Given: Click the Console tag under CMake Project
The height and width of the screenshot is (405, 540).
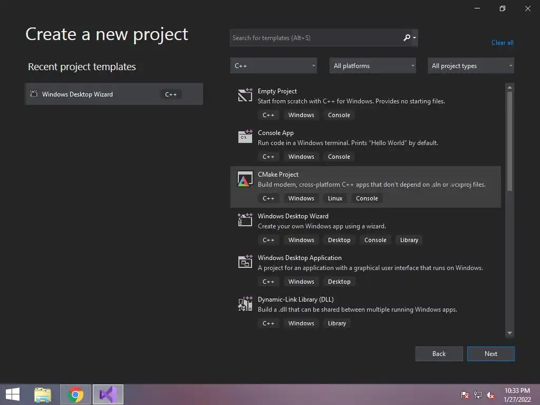Looking at the screenshot, I should coord(367,198).
